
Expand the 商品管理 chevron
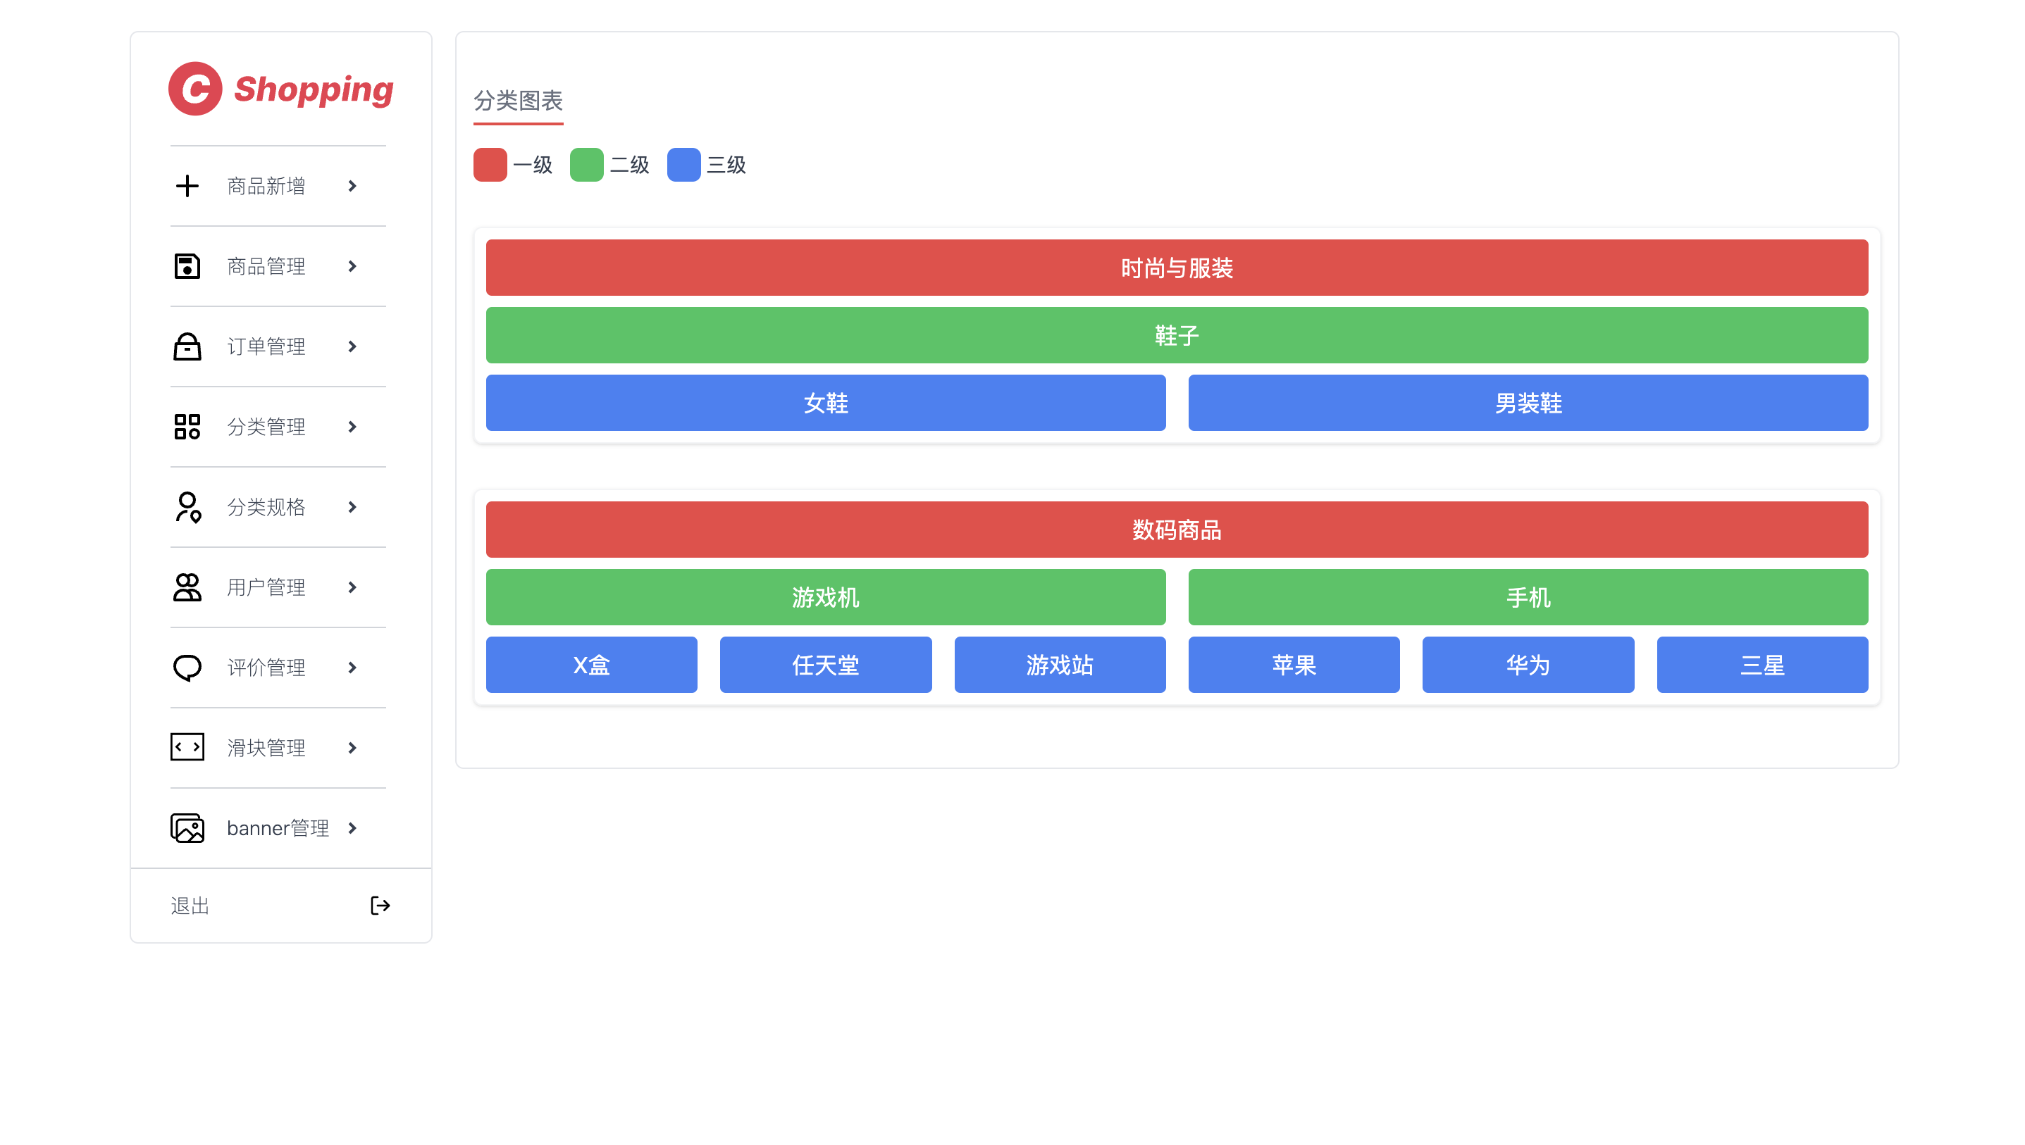pos(352,267)
